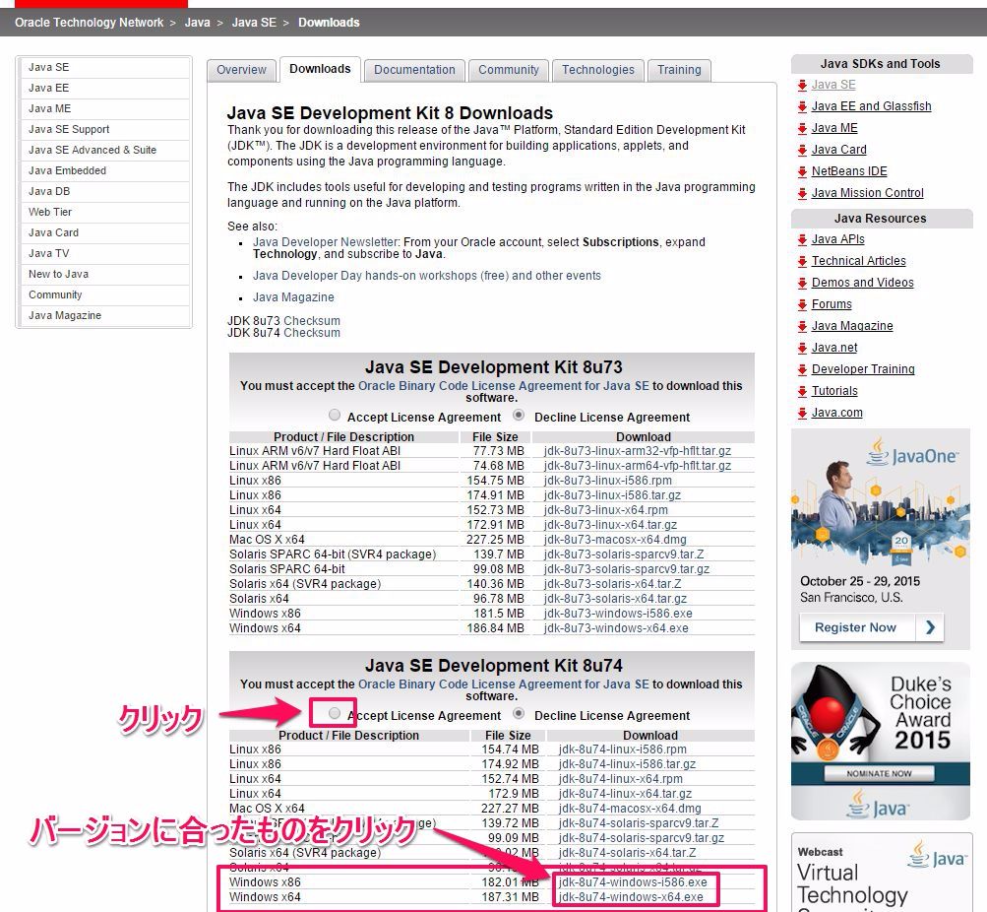Screen dimensions: 987x912
Task: Open Java EE in left sidebar
Action: pos(105,89)
